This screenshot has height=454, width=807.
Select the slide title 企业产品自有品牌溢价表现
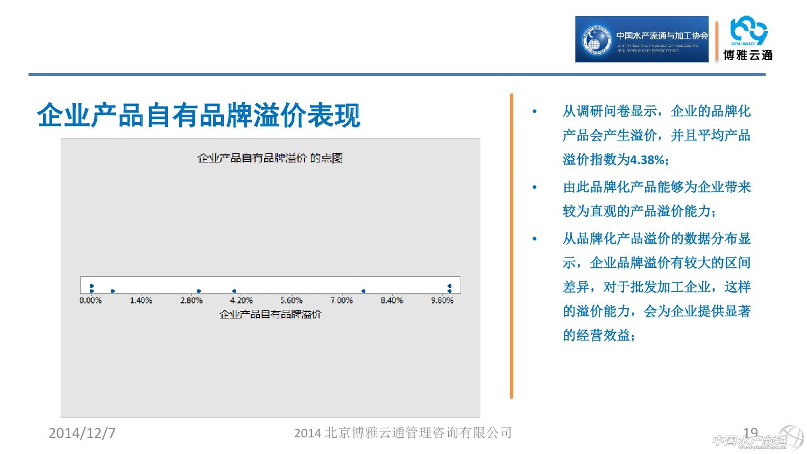pyautogui.click(x=199, y=115)
